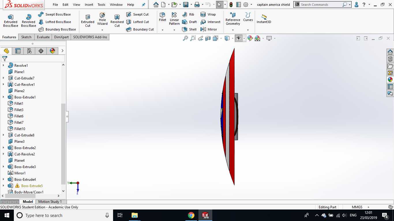This screenshot has width=394, height=221.
Task: Select the Revolved Boss/Base tool
Action: point(28,21)
